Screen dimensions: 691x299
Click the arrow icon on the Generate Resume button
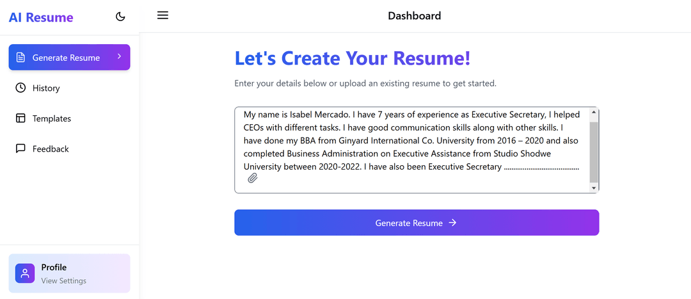point(452,223)
